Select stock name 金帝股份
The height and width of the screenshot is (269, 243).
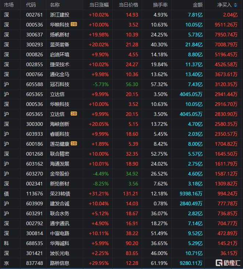(60, 174)
